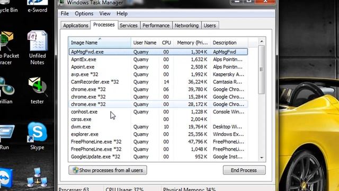
Task: Select the ApMsgFwd.exe process row
Action: pyautogui.click(x=158, y=52)
